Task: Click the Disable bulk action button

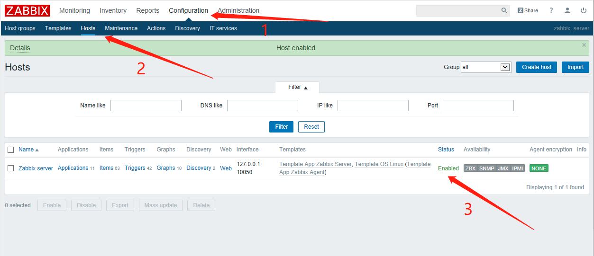Action: [86, 205]
